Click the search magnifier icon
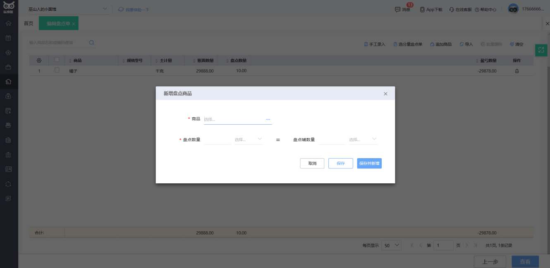This screenshot has height=268, width=550. tap(91, 43)
